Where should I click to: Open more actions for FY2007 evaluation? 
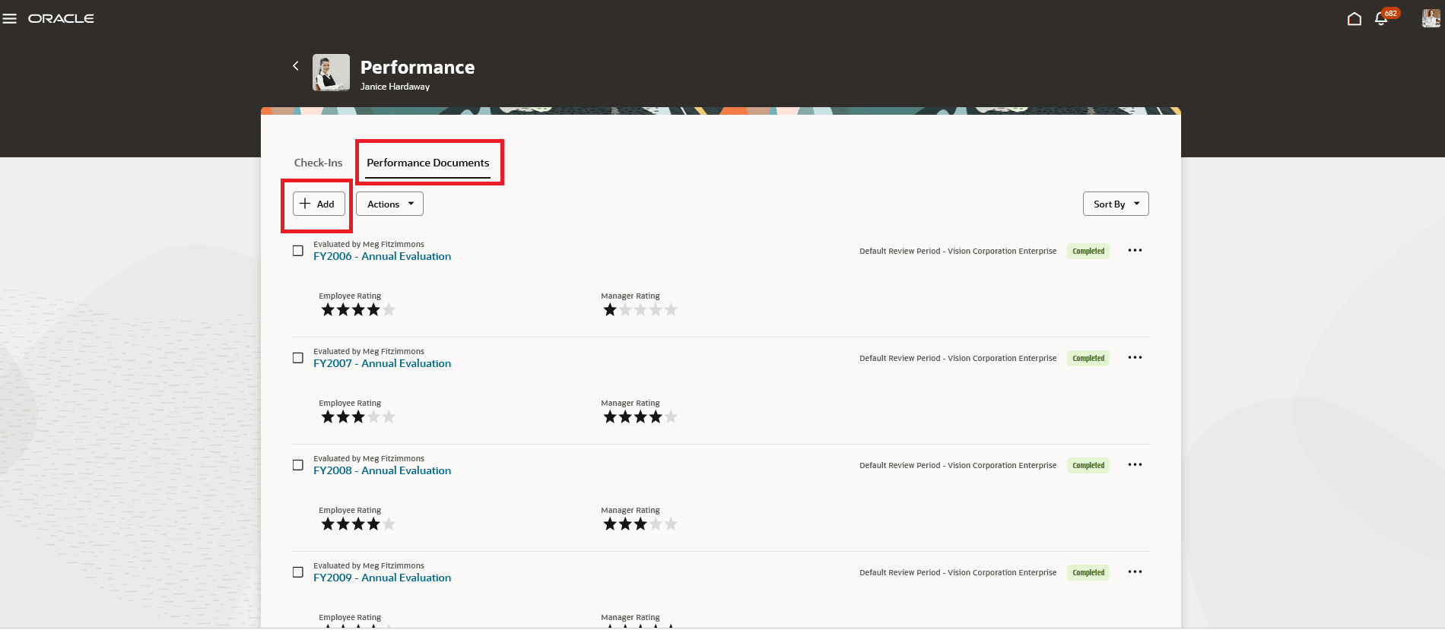click(1135, 358)
